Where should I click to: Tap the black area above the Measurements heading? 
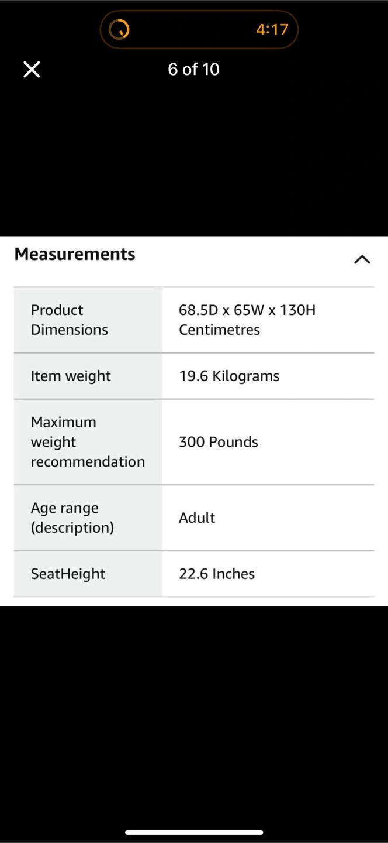194,164
